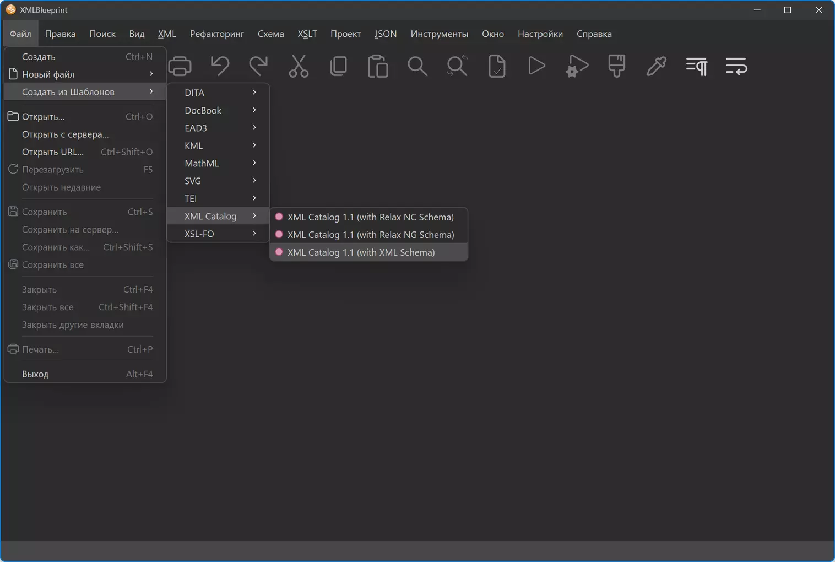Click Печать... in the File menu

coord(85,349)
